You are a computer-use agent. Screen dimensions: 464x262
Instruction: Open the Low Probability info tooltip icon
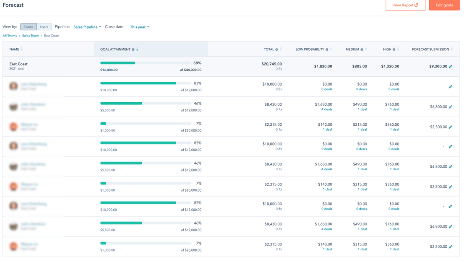pyautogui.click(x=327, y=49)
